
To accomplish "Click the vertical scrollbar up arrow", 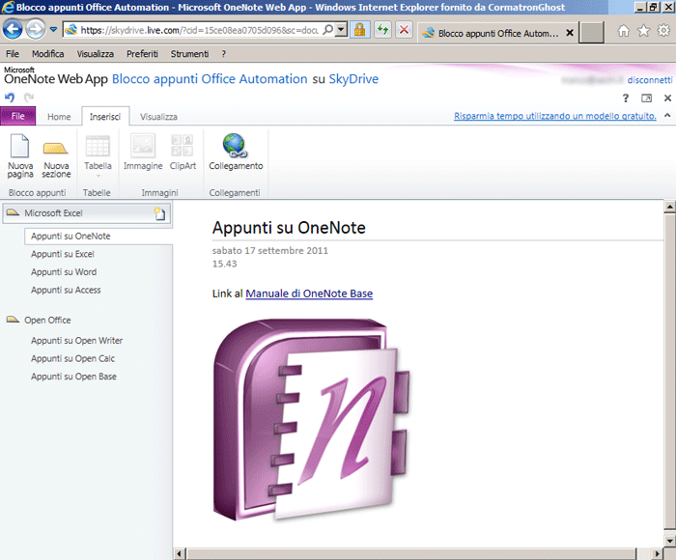I will click(669, 207).
